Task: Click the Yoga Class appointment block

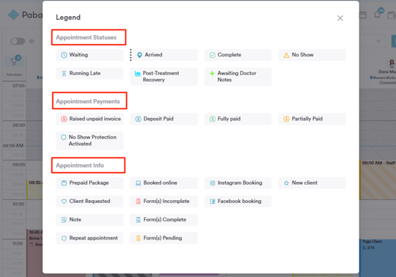Action: point(378,257)
